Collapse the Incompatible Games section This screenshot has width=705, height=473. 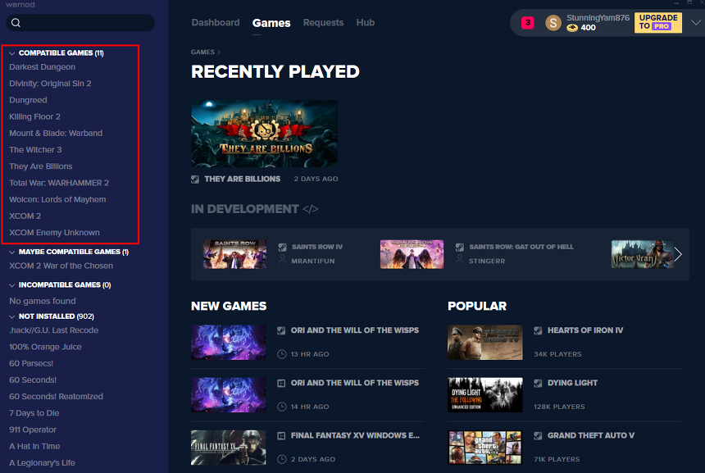click(12, 285)
